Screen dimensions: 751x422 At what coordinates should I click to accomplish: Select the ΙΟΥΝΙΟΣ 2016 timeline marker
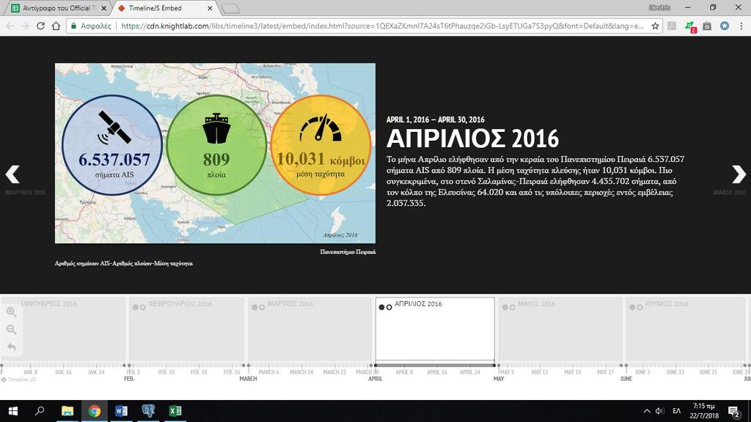pos(686,329)
